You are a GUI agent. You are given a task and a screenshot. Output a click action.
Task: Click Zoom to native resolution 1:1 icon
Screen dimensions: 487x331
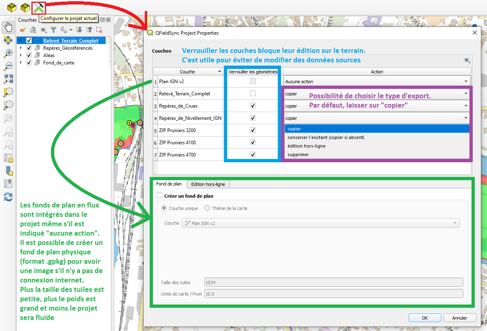pos(8,118)
